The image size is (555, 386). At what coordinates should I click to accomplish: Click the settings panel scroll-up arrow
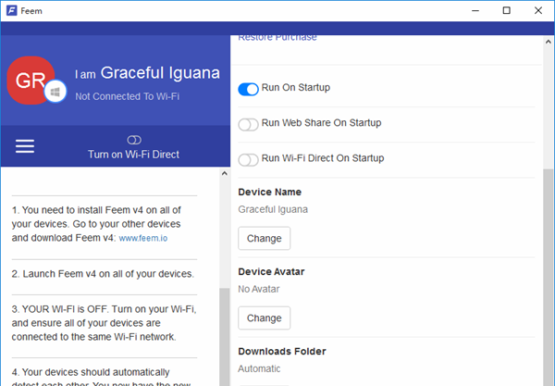(x=549, y=42)
